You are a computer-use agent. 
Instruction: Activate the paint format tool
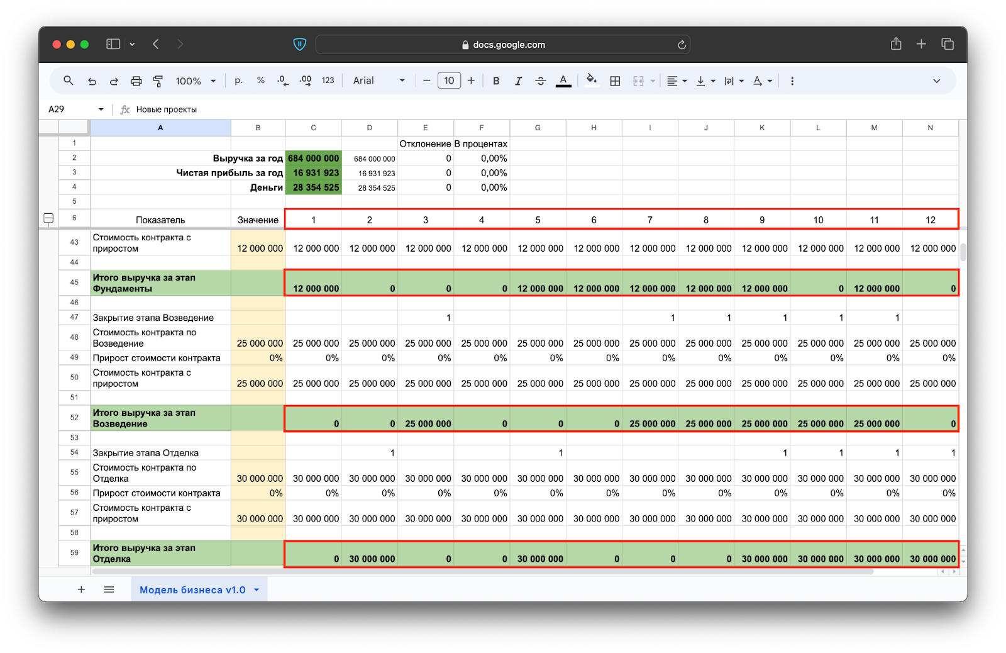(x=158, y=81)
